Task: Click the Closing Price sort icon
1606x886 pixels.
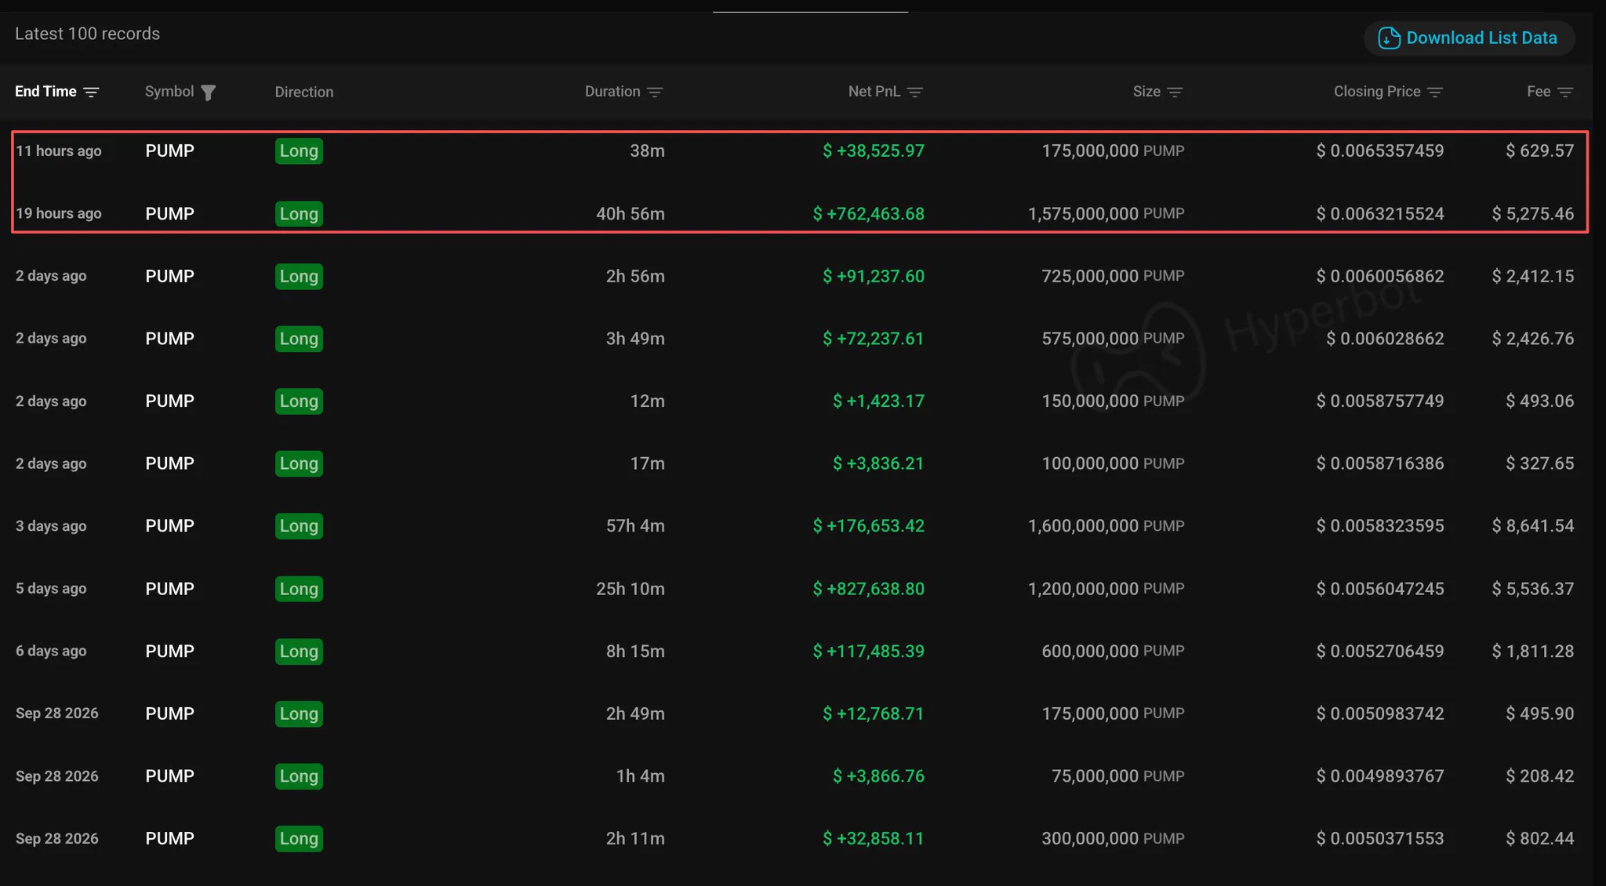Action: tap(1435, 93)
